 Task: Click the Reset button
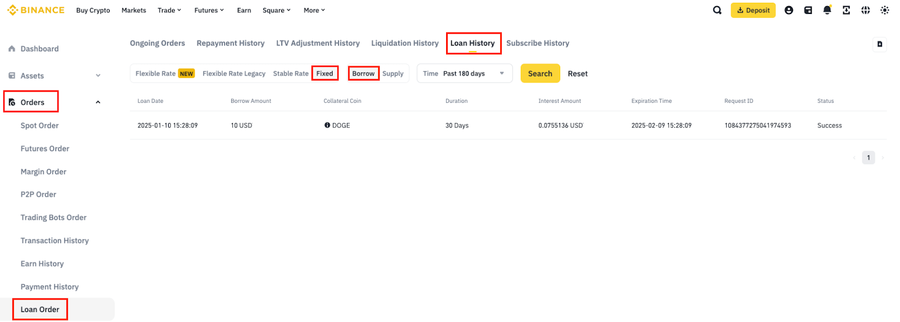click(578, 74)
